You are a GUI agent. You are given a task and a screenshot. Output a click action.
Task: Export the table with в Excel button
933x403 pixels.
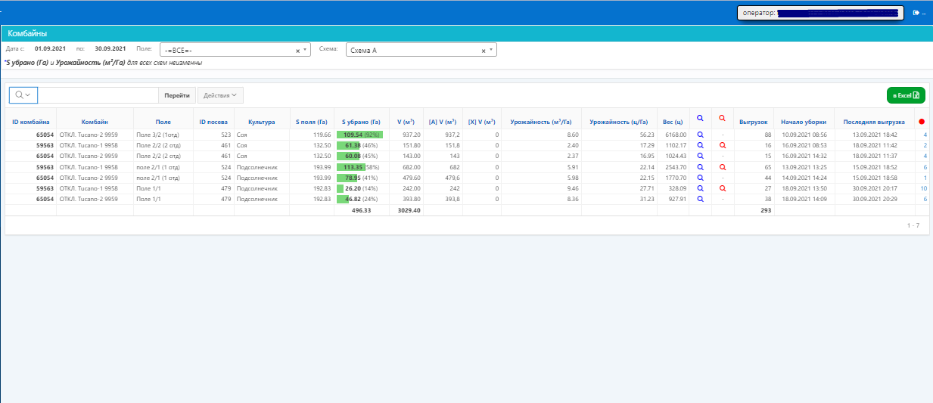click(x=906, y=95)
